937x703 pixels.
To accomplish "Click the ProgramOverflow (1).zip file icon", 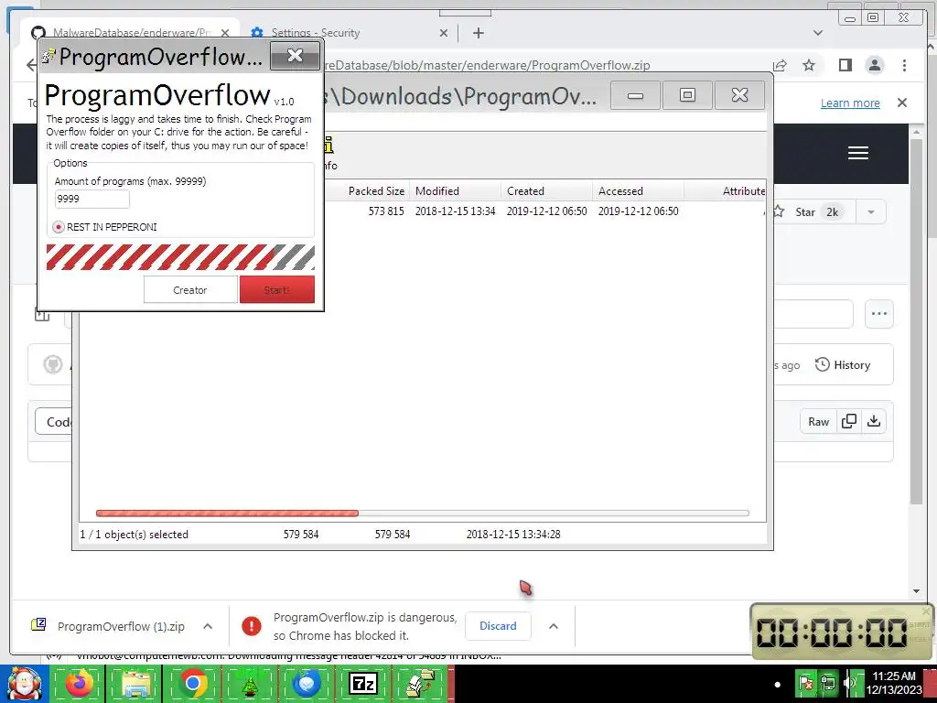I will pos(38,625).
